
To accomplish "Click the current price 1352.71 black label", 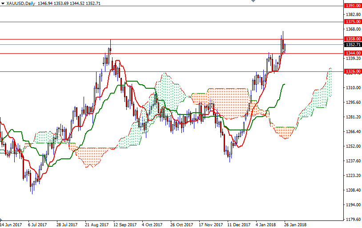I will pyautogui.click(x=352, y=44).
